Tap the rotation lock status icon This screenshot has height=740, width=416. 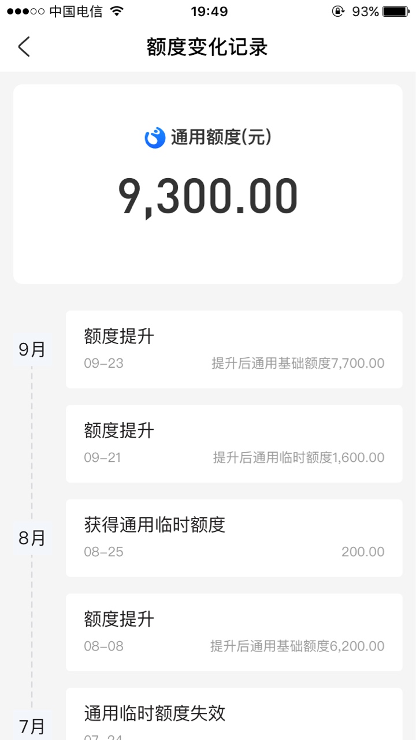(338, 12)
